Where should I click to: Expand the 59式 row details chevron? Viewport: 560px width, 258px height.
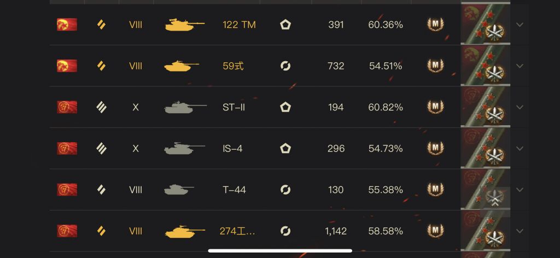point(520,66)
